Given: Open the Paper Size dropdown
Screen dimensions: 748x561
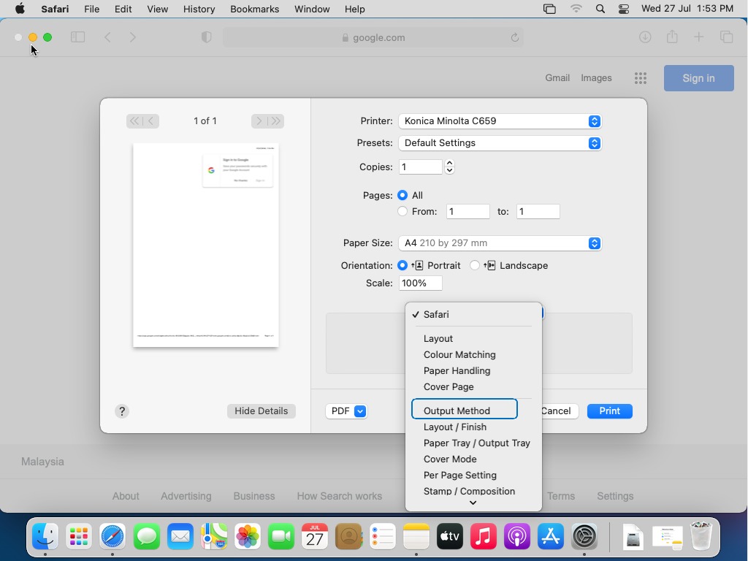Looking at the screenshot, I should point(500,243).
